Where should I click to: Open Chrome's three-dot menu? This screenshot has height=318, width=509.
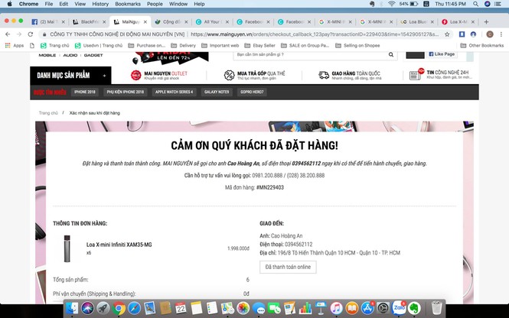tap(501, 34)
